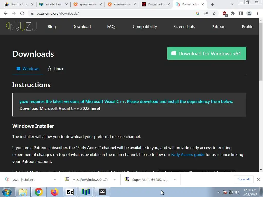Click the browser Forward arrow
The height and width of the screenshot is (197, 263).
coord(14,13)
